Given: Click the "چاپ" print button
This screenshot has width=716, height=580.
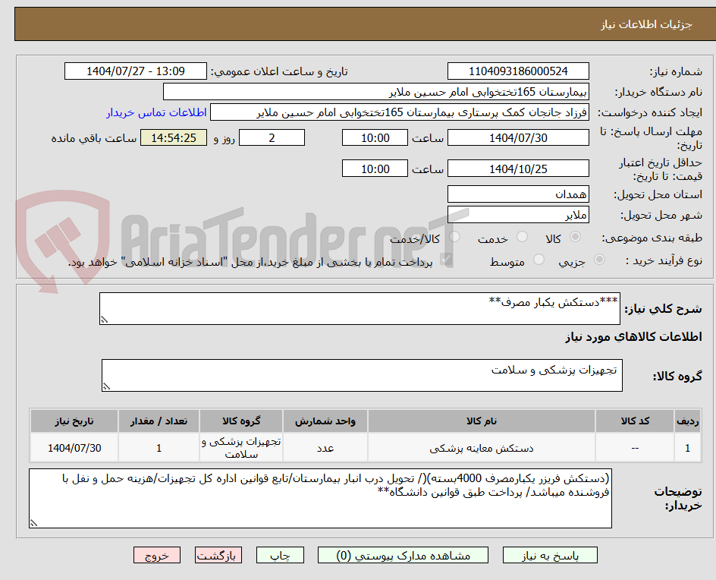Looking at the screenshot, I should (280, 555).
